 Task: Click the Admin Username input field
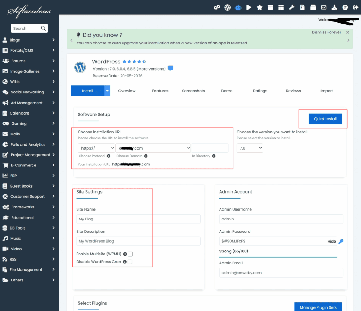point(281,219)
